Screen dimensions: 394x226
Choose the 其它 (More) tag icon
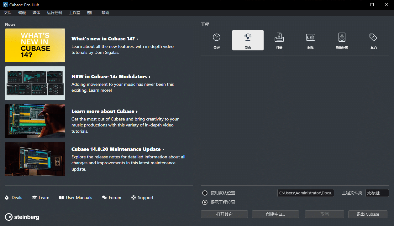373,38
